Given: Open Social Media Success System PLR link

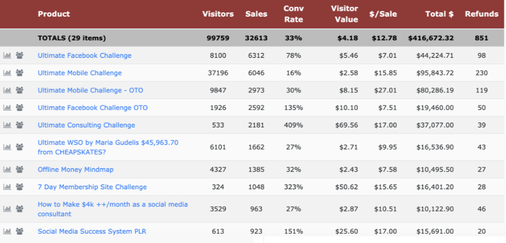Looking at the screenshot, I should coord(92,231).
